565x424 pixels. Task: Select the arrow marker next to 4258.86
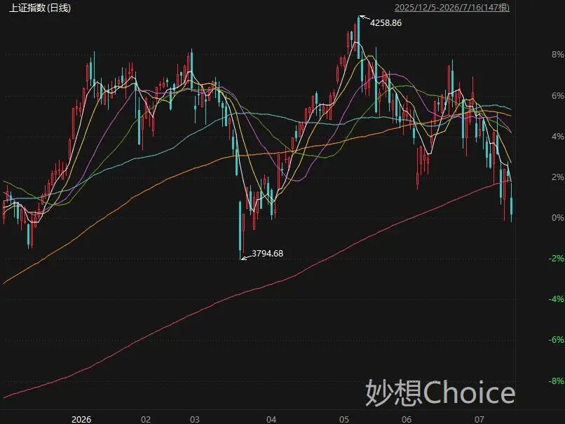pyautogui.click(x=365, y=18)
